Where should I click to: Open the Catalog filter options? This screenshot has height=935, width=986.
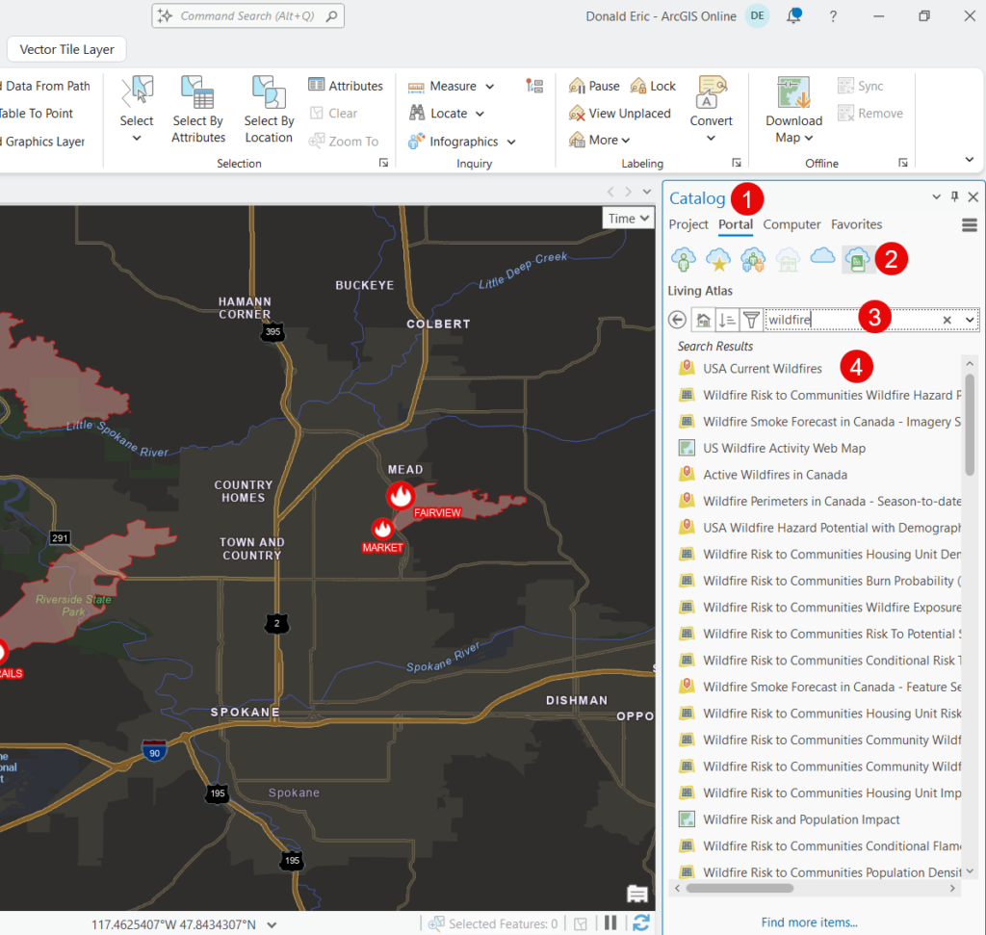(751, 320)
